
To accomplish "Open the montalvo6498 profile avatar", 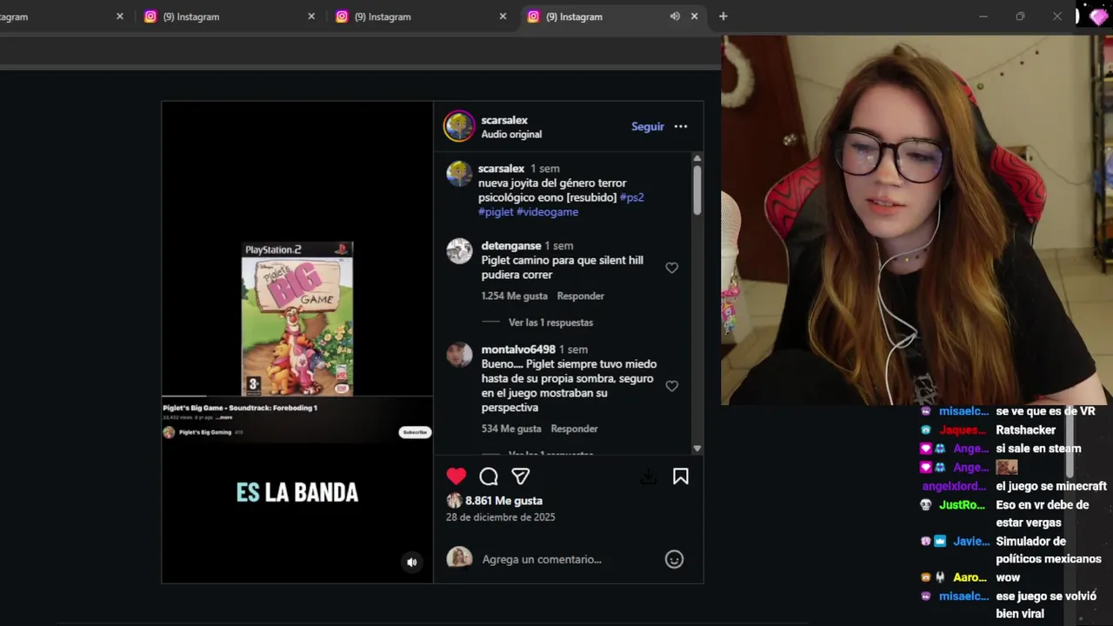I will (x=459, y=355).
